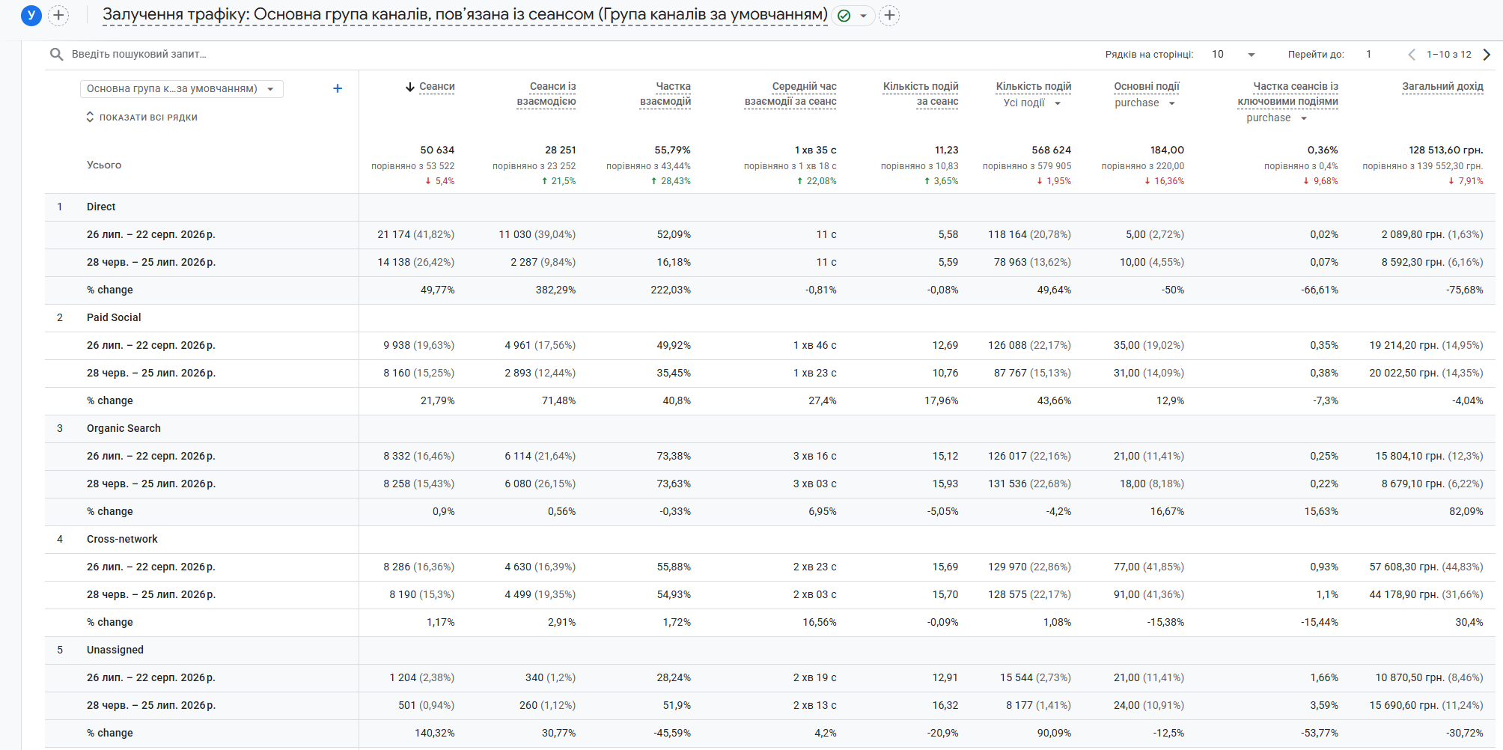
Task: Click the blue У segment badge
Action: point(31,15)
